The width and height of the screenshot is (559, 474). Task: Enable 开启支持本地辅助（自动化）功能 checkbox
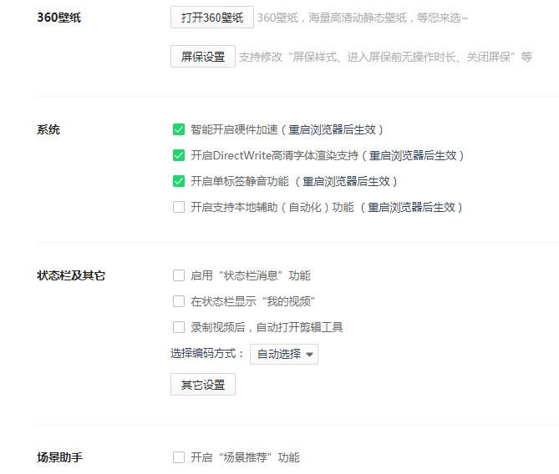tap(179, 207)
